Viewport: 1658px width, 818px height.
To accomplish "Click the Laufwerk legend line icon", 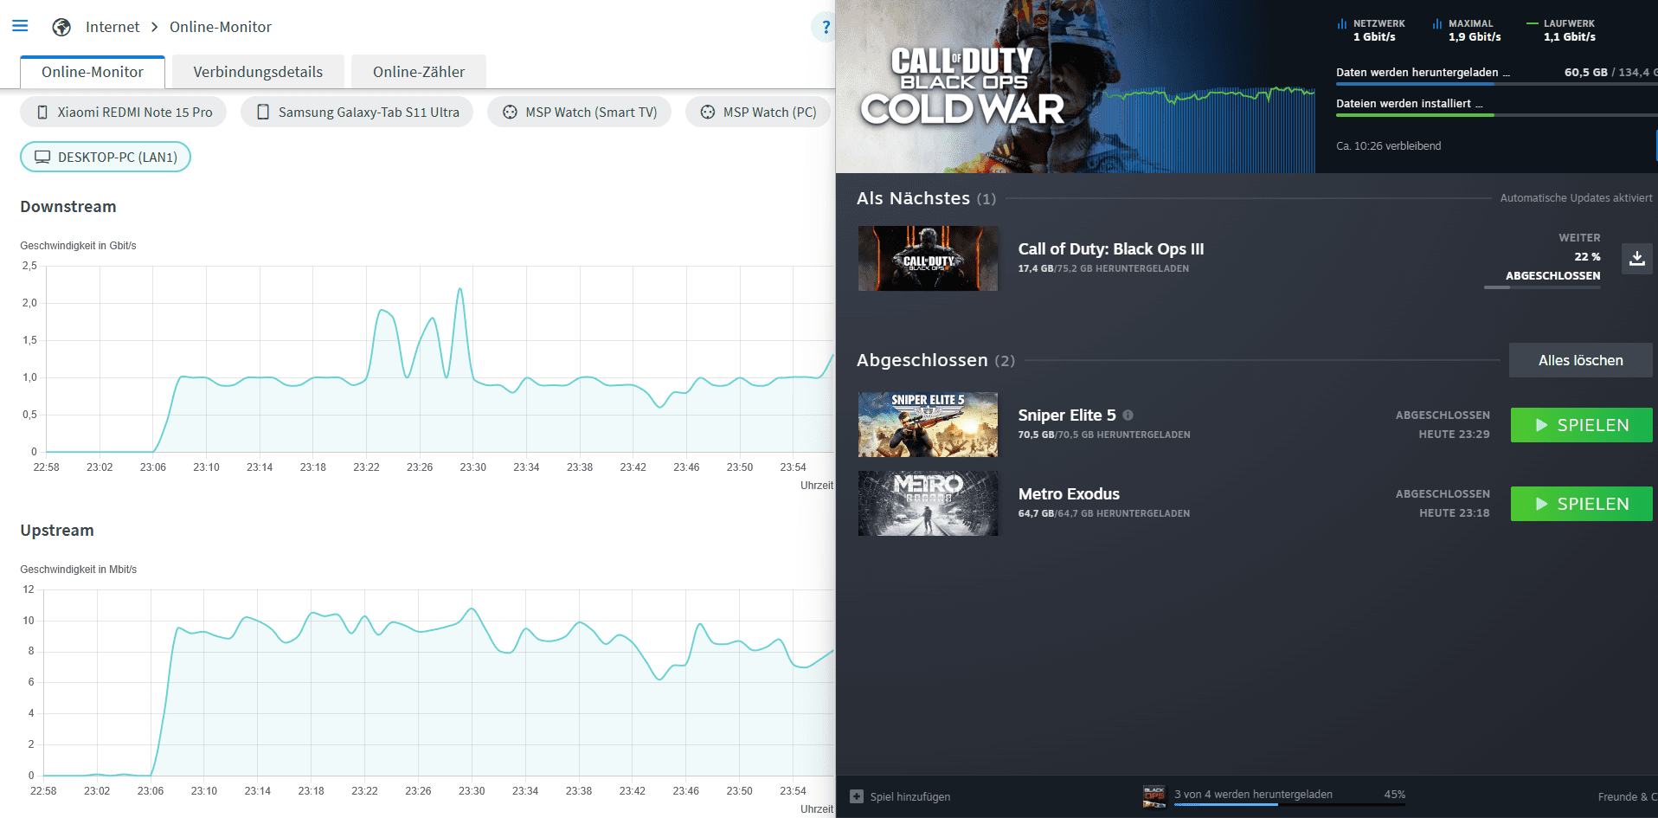I will [1533, 23].
